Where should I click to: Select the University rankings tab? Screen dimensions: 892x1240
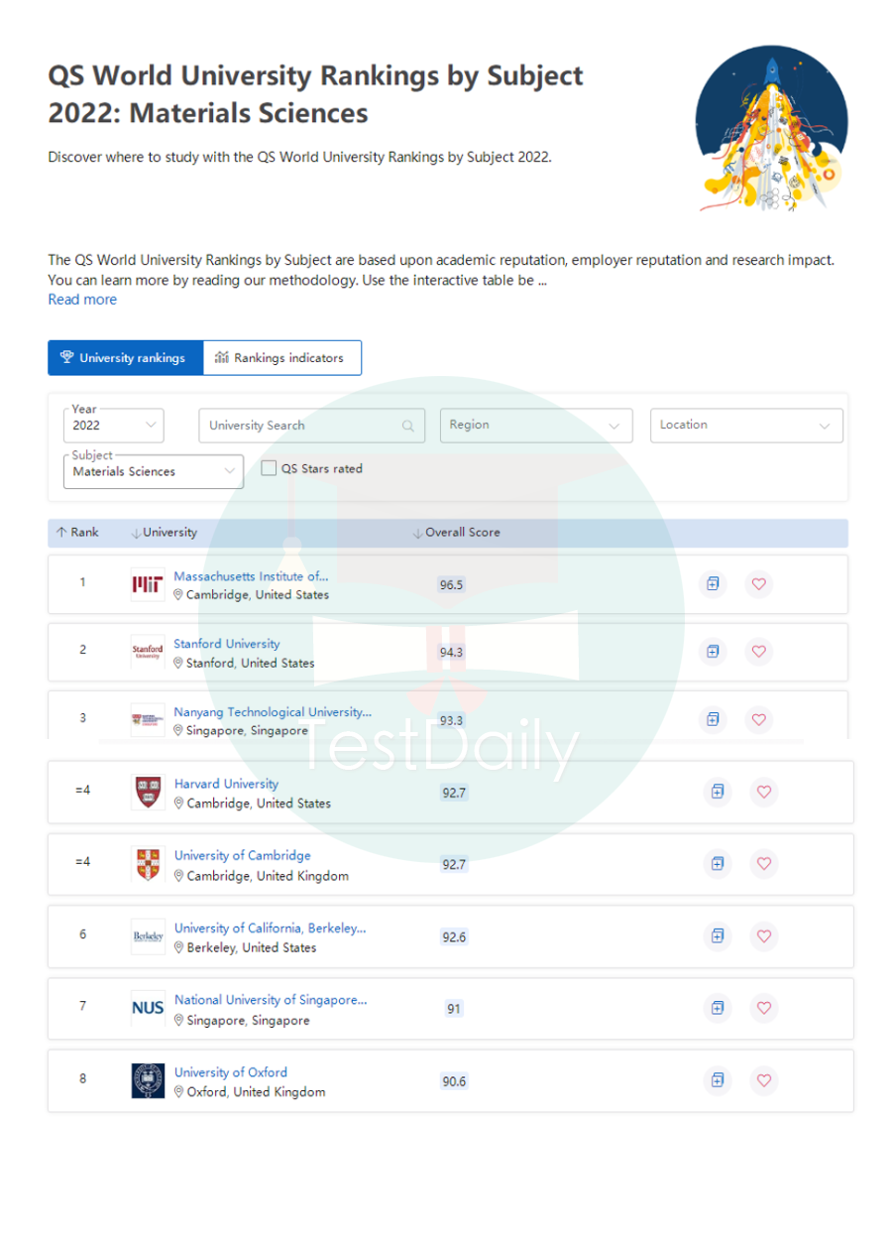pyautogui.click(x=125, y=358)
